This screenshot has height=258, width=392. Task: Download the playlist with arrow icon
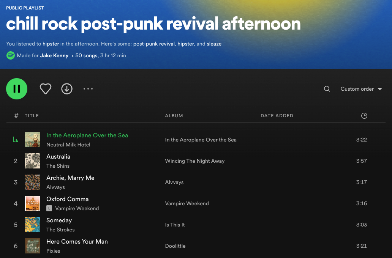click(67, 89)
